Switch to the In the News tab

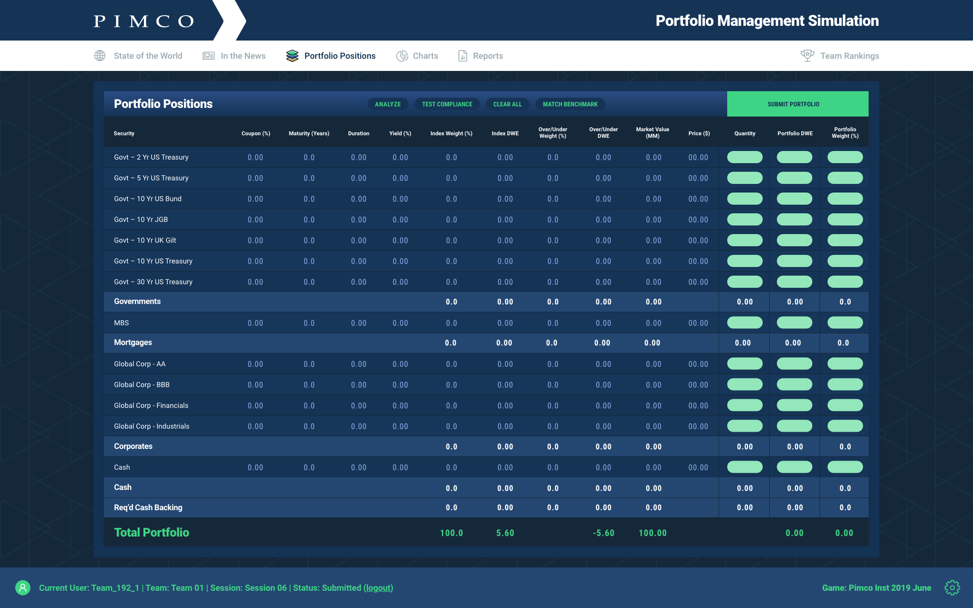coord(234,56)
